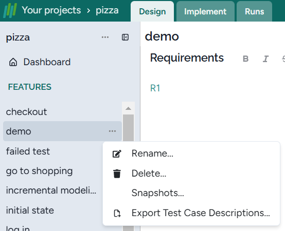Toggle italic formatting button
Image resolution: width=285 pixels, height=231 pixels.
pyautogui.click(x=265, y=59)
